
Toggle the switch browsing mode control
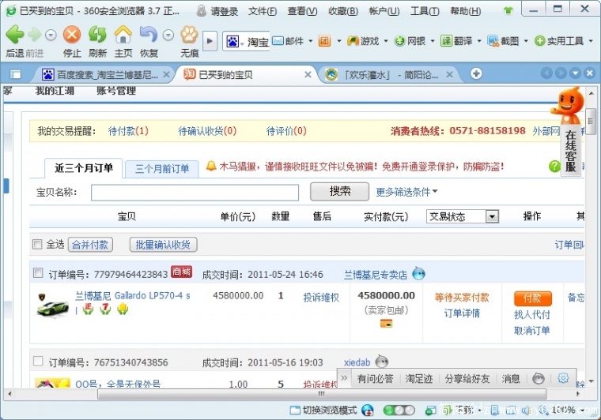(x=324, y=410)
